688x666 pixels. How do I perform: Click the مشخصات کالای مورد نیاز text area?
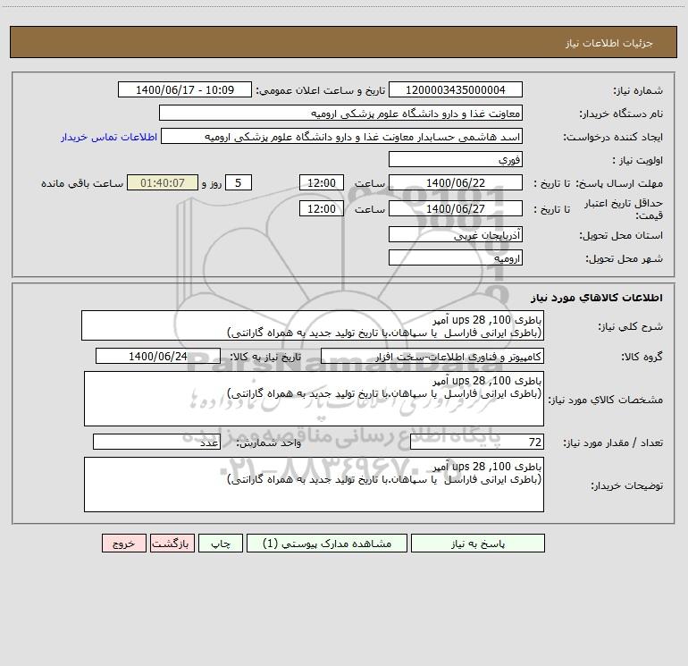click(314, 399)
